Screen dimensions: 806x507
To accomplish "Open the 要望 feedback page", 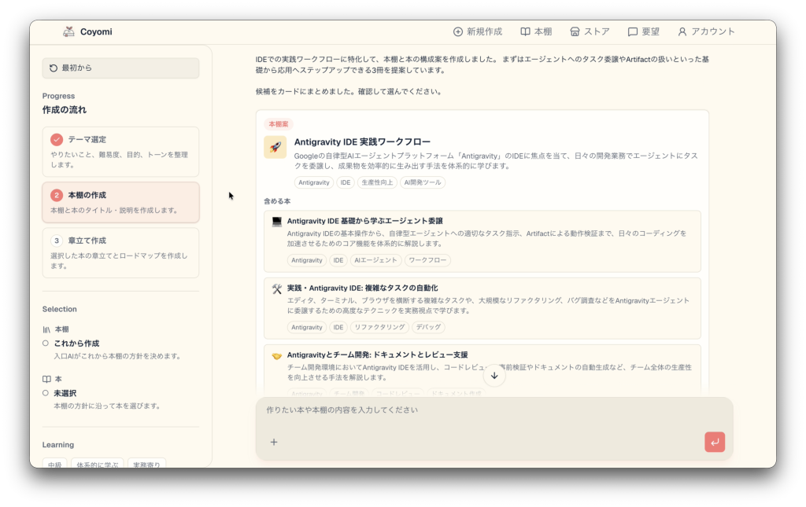I will (x=644, y=31).
